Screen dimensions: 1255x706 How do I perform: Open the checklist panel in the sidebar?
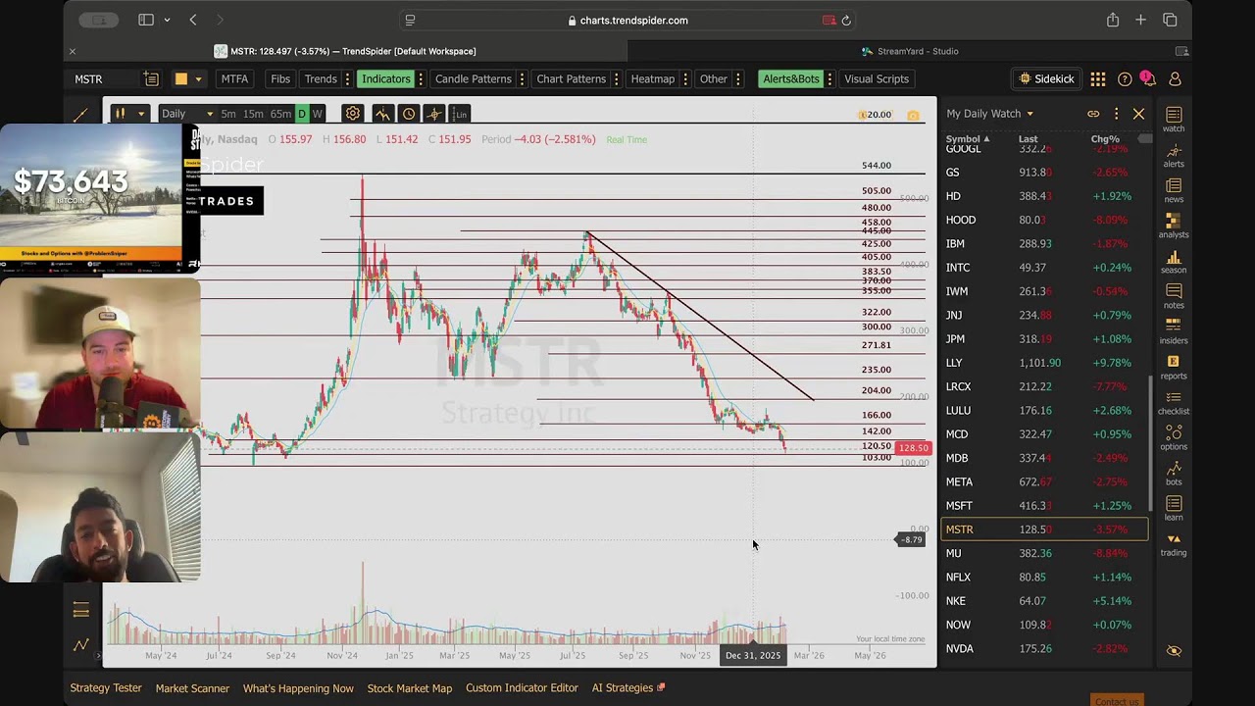pos(1174,402)
